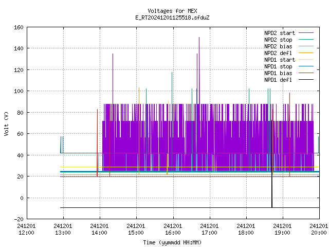Image resolution: width=329 pixels, height=247 pixels.
Task: Click the NPD1 start yellow legend line
Action: pyautogui.click(x=306, y=60)
